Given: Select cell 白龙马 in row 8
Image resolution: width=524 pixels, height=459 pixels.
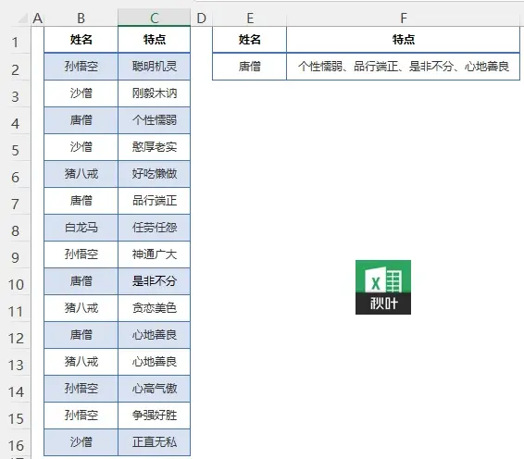Looking at the screenshot, I should pos(81,228).
